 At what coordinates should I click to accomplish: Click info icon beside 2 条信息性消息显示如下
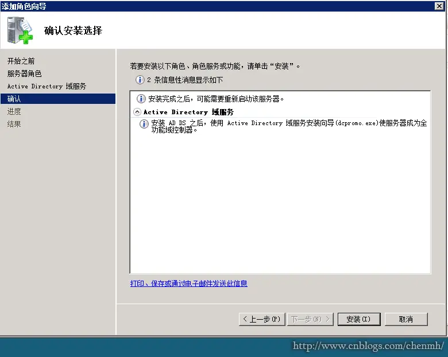tap(140, 80)
